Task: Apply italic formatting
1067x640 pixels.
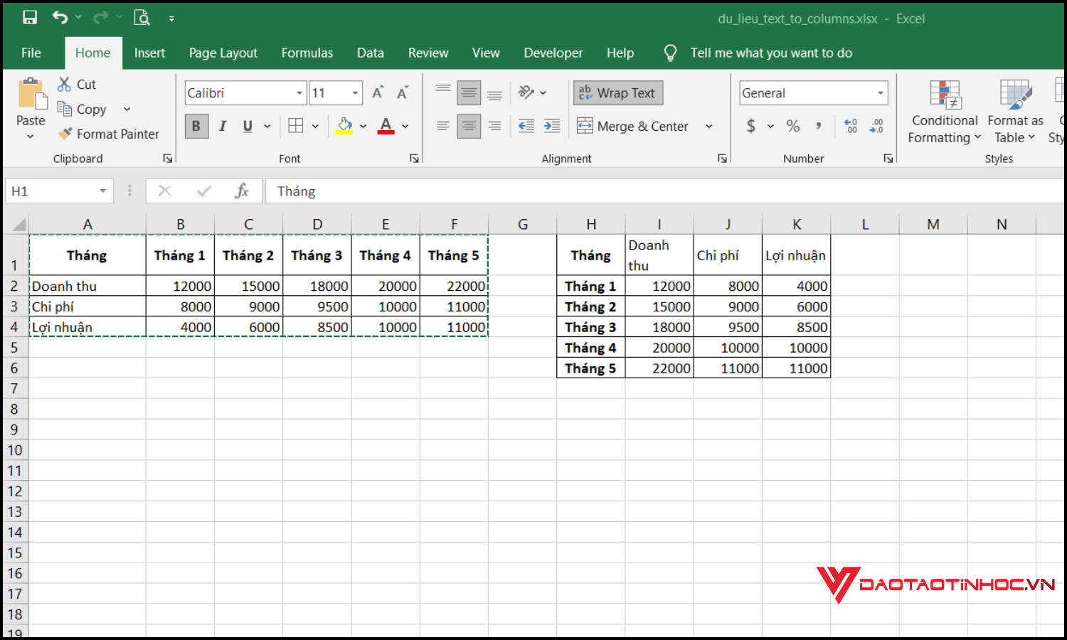Action: (223, 126)
